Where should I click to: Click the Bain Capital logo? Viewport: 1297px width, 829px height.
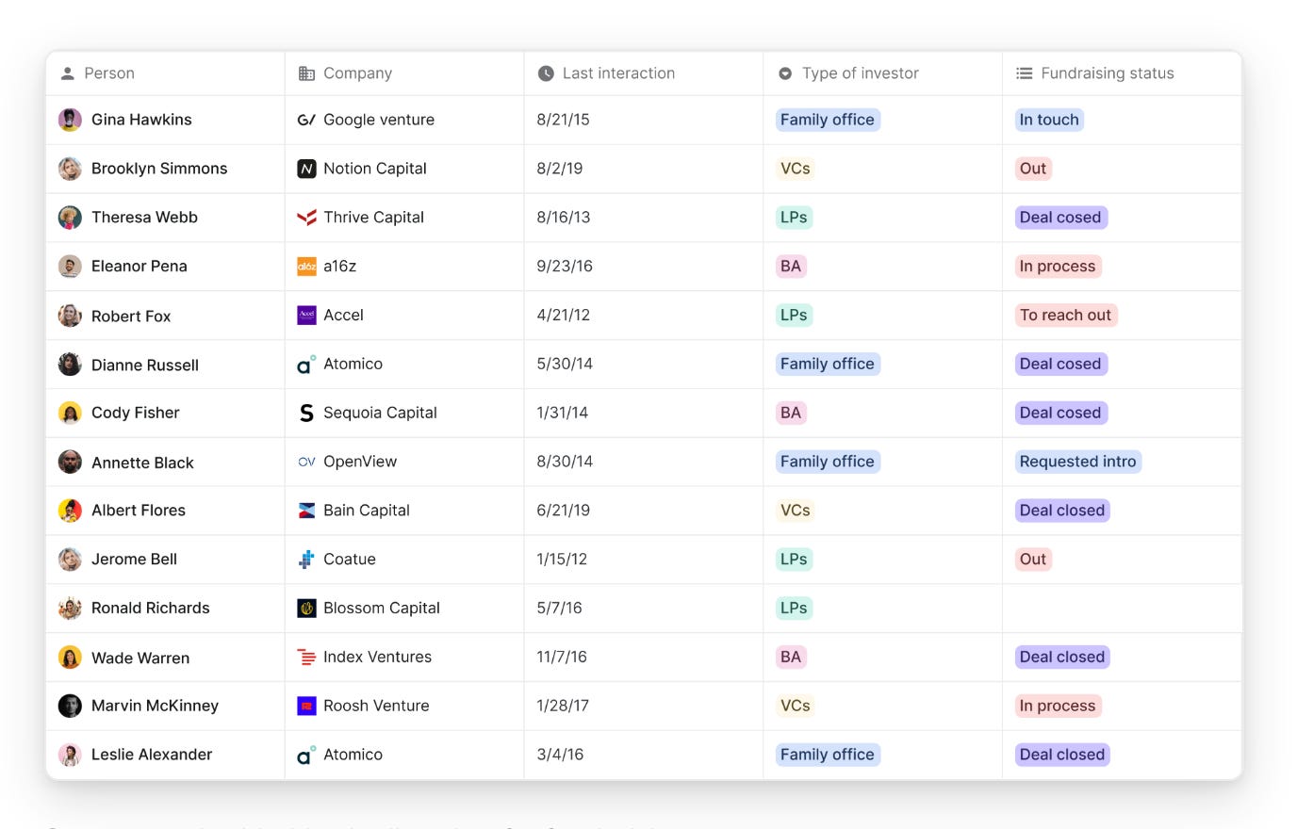(306, 511)
